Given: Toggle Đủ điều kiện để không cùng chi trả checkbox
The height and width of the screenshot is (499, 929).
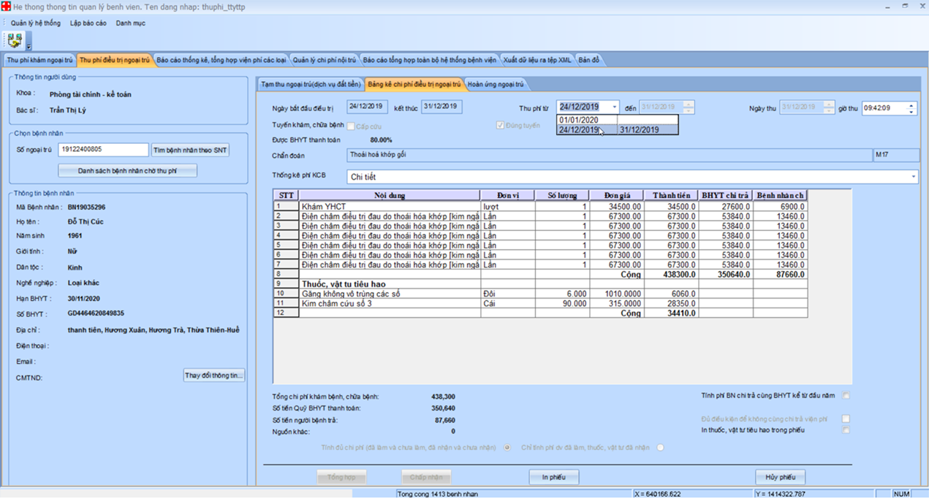Looking at the screenshot, I should [846, 419].
